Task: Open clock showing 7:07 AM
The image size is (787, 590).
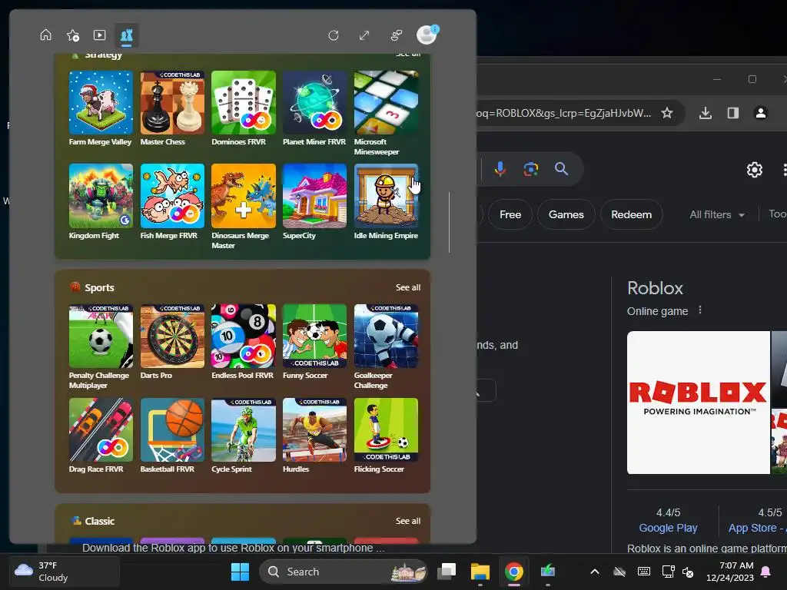Action: tap(730, 572)
